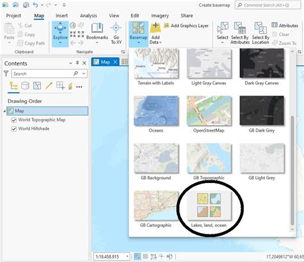Click Select By Location icon
This screenshot has width=304, height=262.
(x=260, y=28)
